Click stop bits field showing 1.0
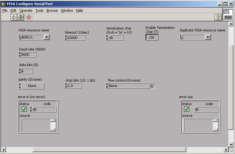The image size is (235, 154). [x=74, y=86]
